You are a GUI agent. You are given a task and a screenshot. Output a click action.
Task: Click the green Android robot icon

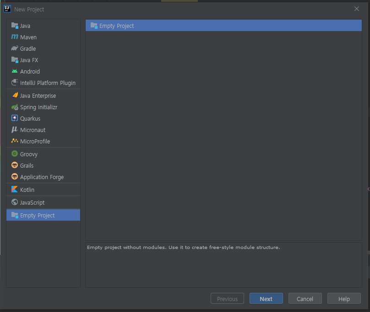[15, 71]
